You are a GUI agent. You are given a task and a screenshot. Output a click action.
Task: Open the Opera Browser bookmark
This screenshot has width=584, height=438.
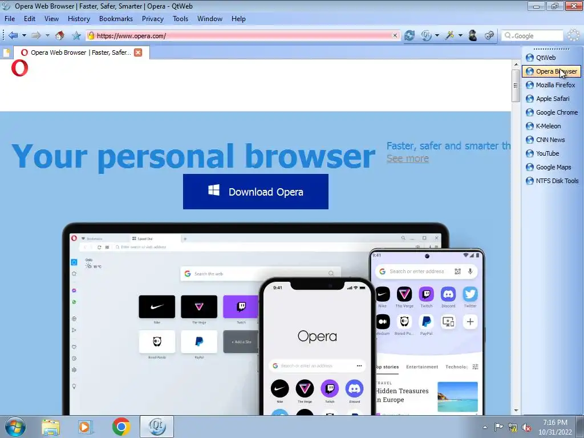[551, 71]
